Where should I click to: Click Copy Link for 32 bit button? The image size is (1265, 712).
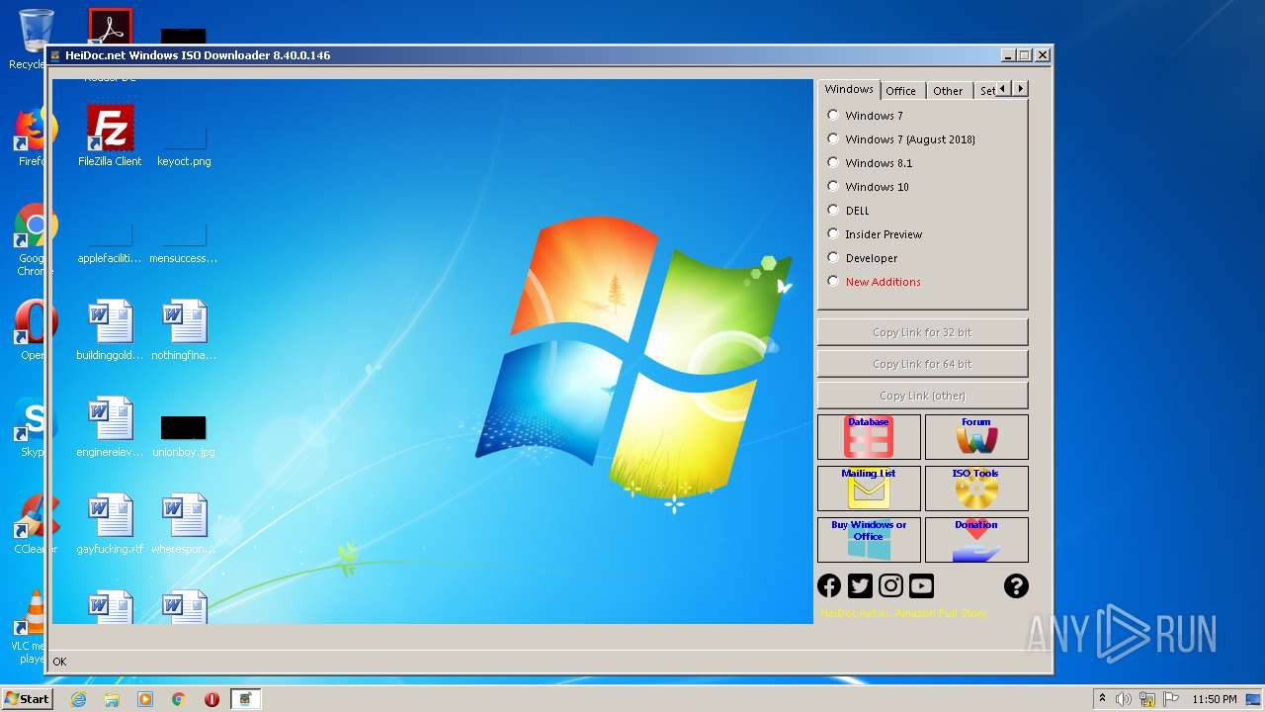[922, 332]
